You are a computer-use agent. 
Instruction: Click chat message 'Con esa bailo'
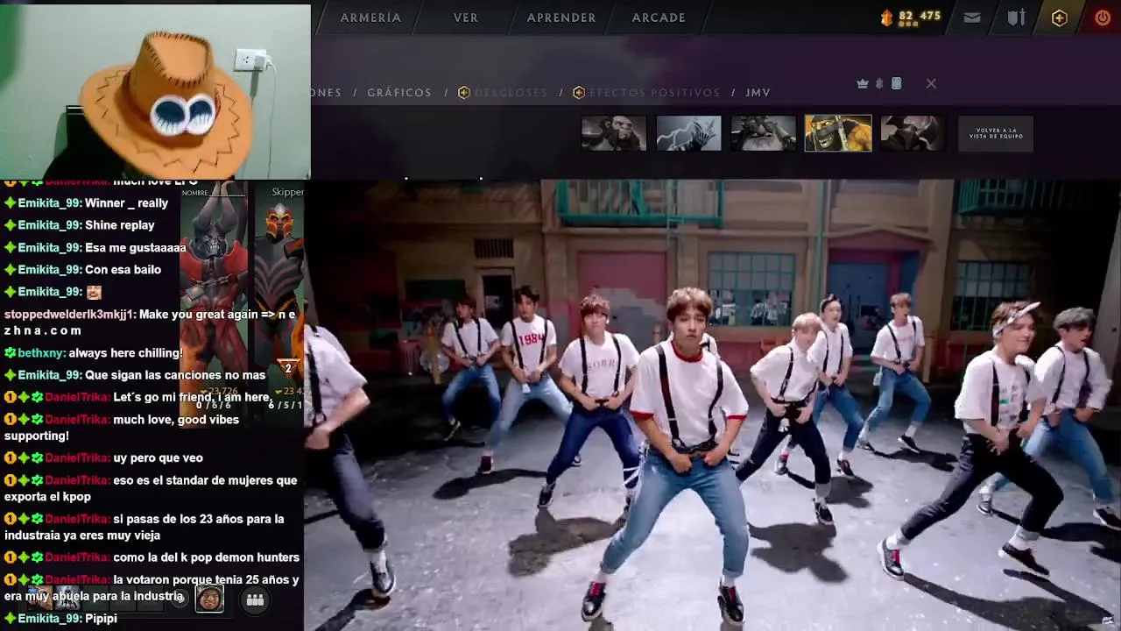(123, 270)
